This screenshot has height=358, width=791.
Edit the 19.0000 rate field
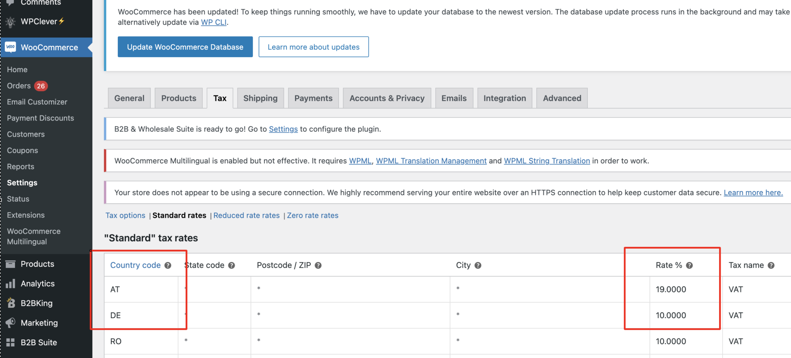click(686, 289)
